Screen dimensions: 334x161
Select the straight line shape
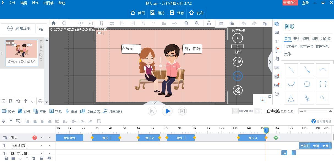click(x=291, y=70)
